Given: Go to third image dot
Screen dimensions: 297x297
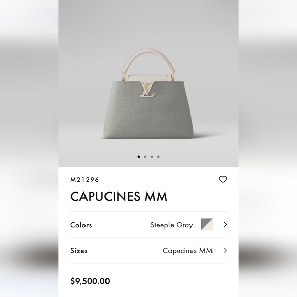Looking at the screenshot, I should 152,157.
